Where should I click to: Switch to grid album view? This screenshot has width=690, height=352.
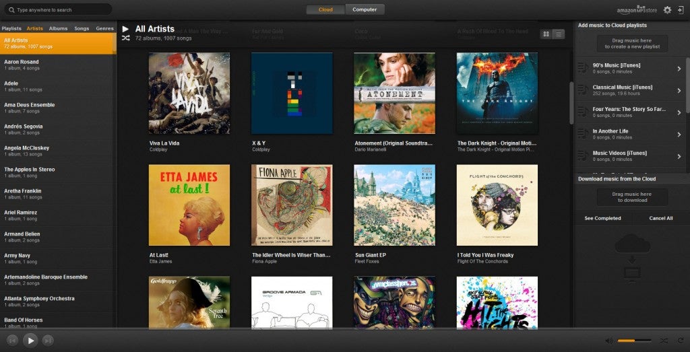tap(546, 34)
